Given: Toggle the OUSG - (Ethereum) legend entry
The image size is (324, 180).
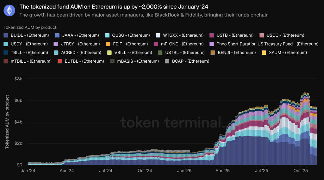Looking at the screenshot, I should point(127,35).
